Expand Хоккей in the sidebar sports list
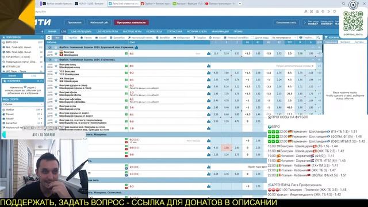Image resolution: width=368 pixels, height=207 pixels. pyautogui.click(x=42, y=118)
